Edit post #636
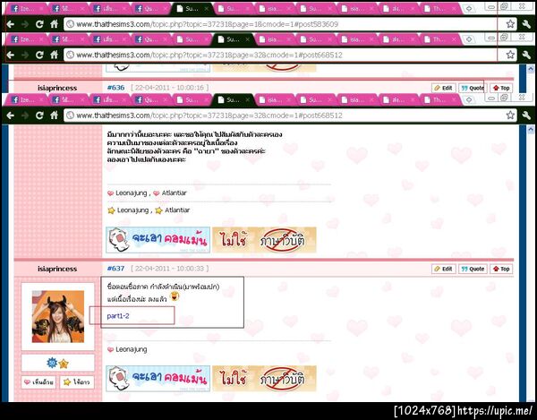 [444, 88]
